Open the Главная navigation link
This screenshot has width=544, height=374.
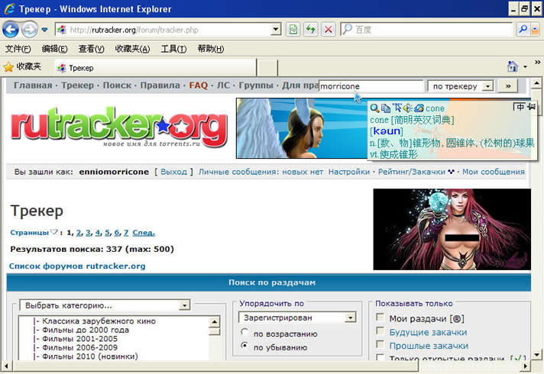[x=33, y=85]
